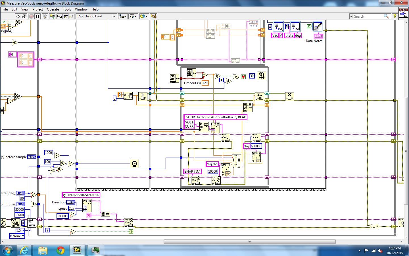409x256 pixels.
Task: Select the 100000 numeric constant
Action: coord(62,216)
